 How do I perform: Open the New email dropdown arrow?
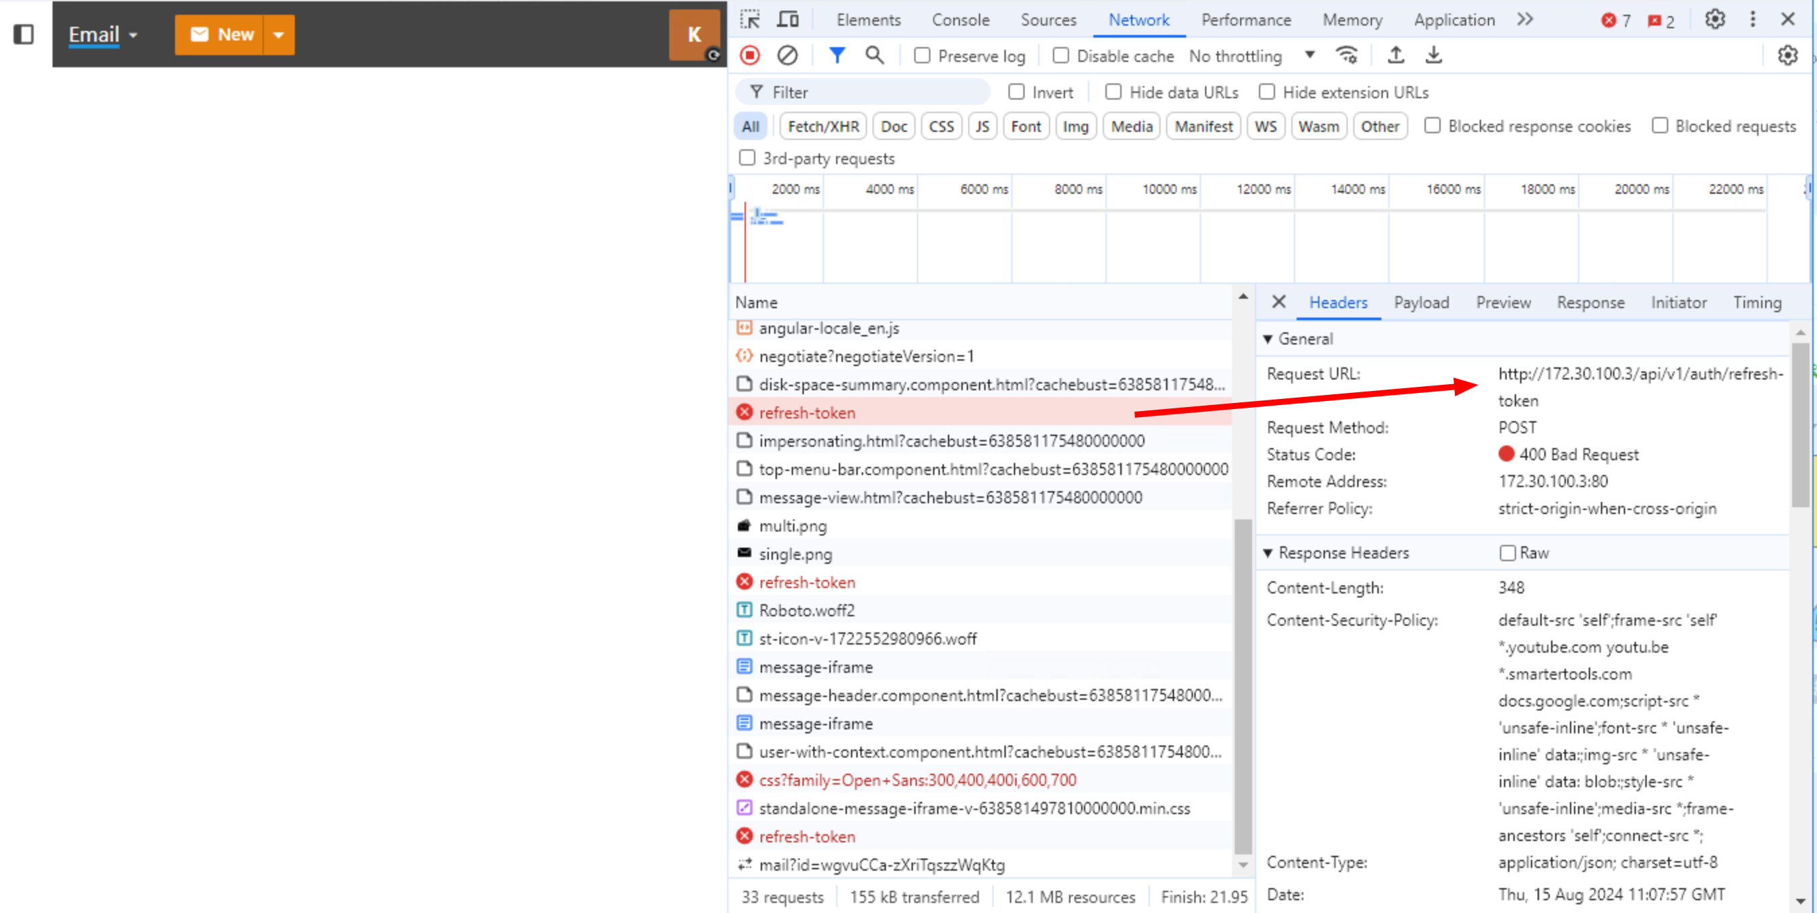[279, 34]
